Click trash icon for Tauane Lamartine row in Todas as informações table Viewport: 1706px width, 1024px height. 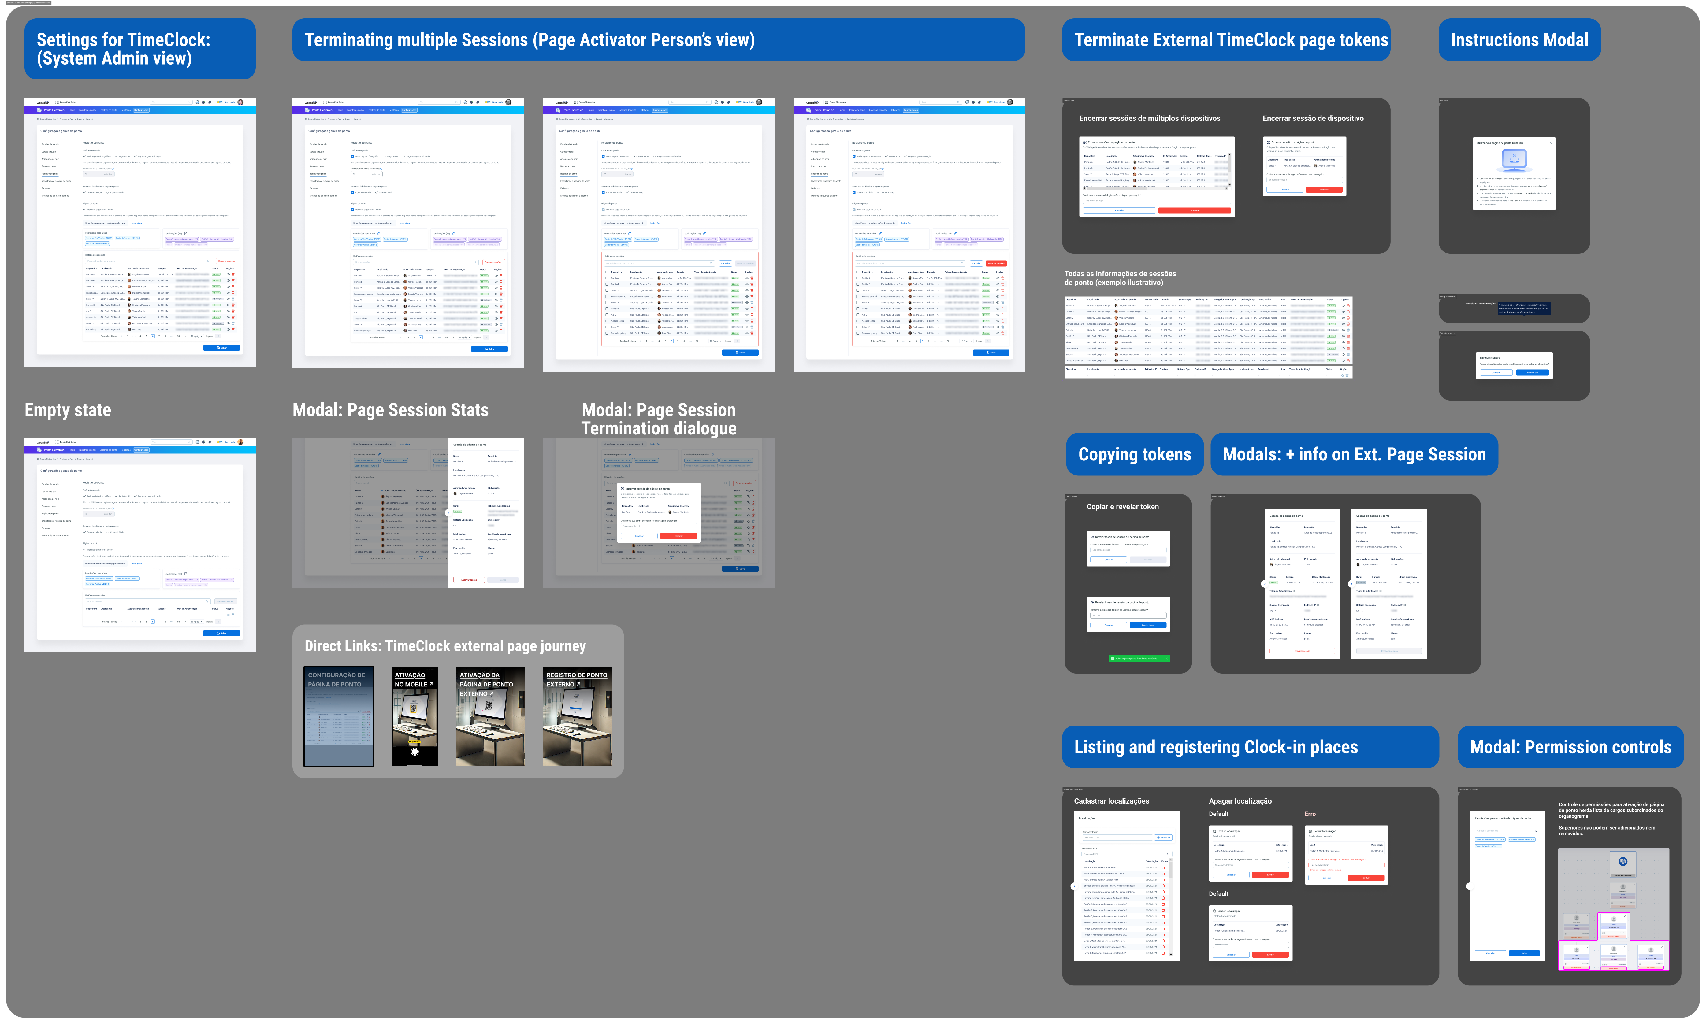[x=1348, y=331]
